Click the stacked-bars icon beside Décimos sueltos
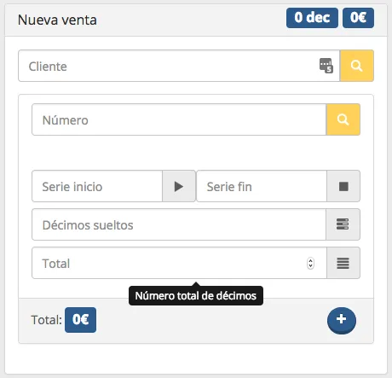 (x=343, y=224)
